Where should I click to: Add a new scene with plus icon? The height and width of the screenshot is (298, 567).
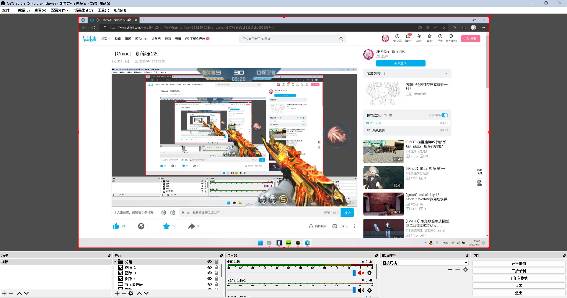tap(4, 293)
